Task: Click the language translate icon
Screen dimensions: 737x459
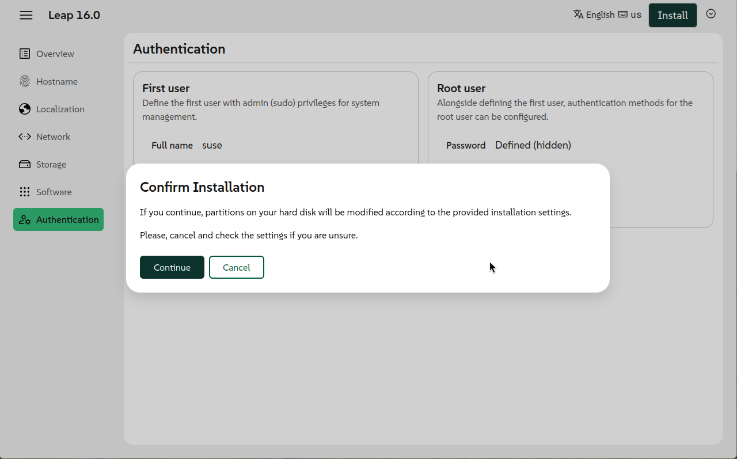Action: [x=579, y=14]
